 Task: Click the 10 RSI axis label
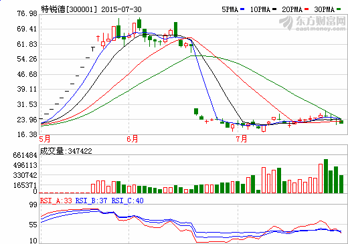33,241
